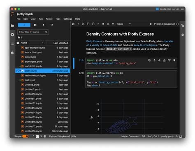Image resolution: width=195 pixels, height=151 pixels.
Task: Click the blue new launcher plus button
Action: (24, 25)
